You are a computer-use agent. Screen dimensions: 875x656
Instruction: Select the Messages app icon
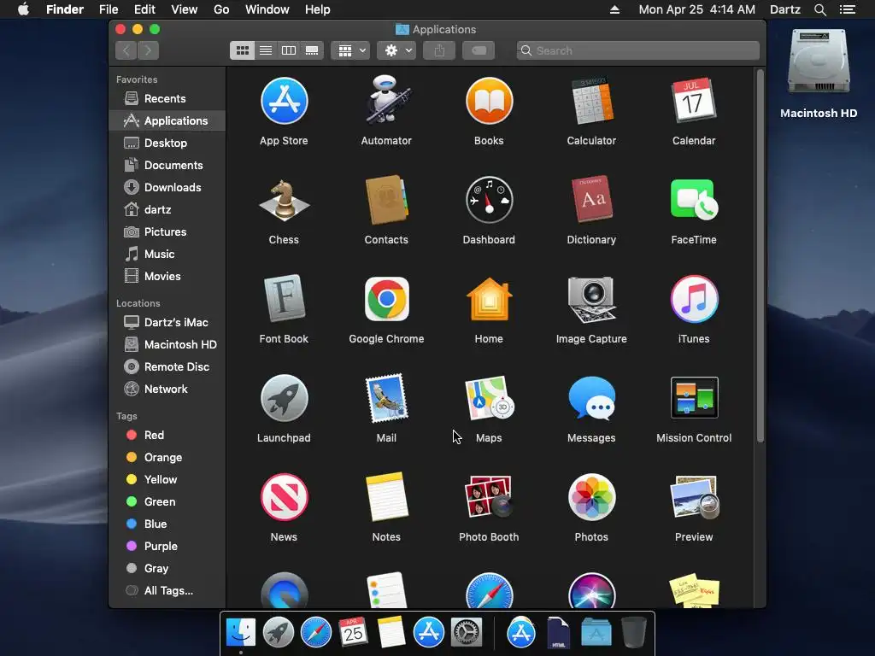pyautogui.click(x=591, y=398)
